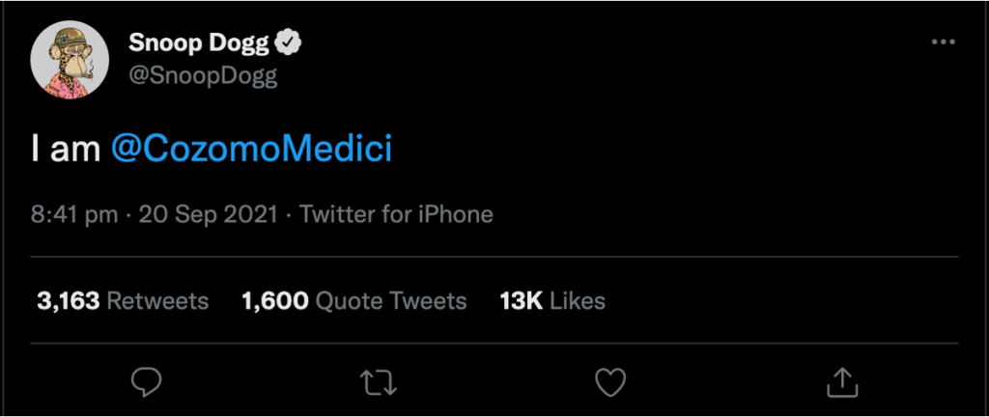Viewport: 989px width, 417px height.
Task: Click the 8:41 pm tweet time
Action: click(x=74, y=214)
